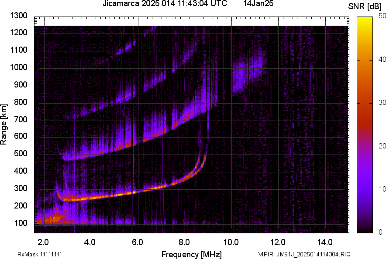The height and width of the screenshot is (259, 386).
Task: Click the 'SNR [dB]' colorbar label
Action: (365, 7)
